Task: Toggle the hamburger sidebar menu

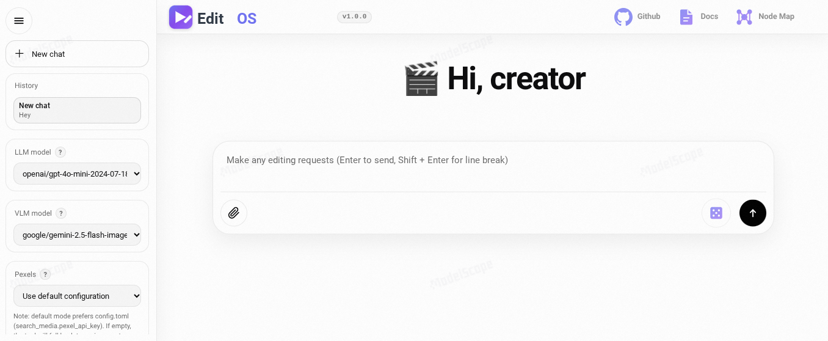Action: point(19,21)
